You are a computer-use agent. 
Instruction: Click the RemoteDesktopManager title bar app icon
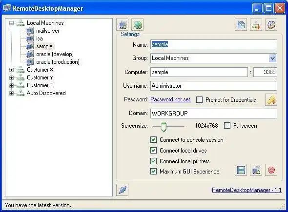[7, 8]
